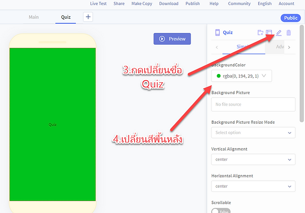The image size is (305, 213).
Task: Open the Account menu
Action: pyautogui.click(x=286, y=4)
